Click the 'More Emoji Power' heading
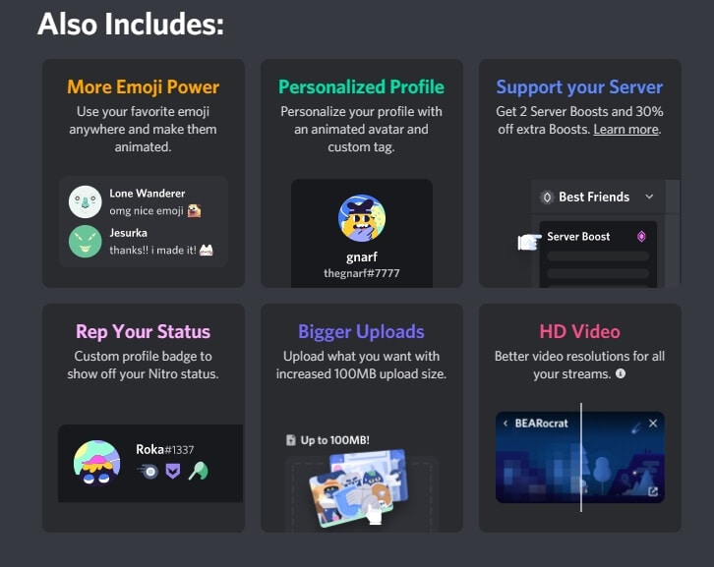 [143, 86]
